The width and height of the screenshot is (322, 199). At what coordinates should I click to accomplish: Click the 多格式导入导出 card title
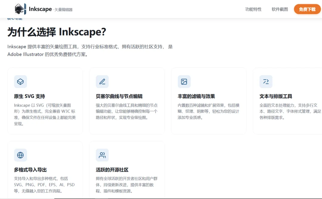click(30, 170)
